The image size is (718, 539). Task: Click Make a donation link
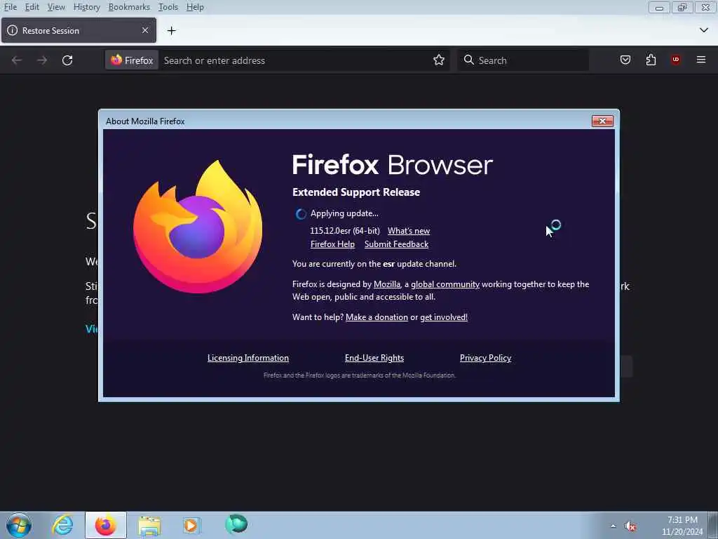coord(377,317)
